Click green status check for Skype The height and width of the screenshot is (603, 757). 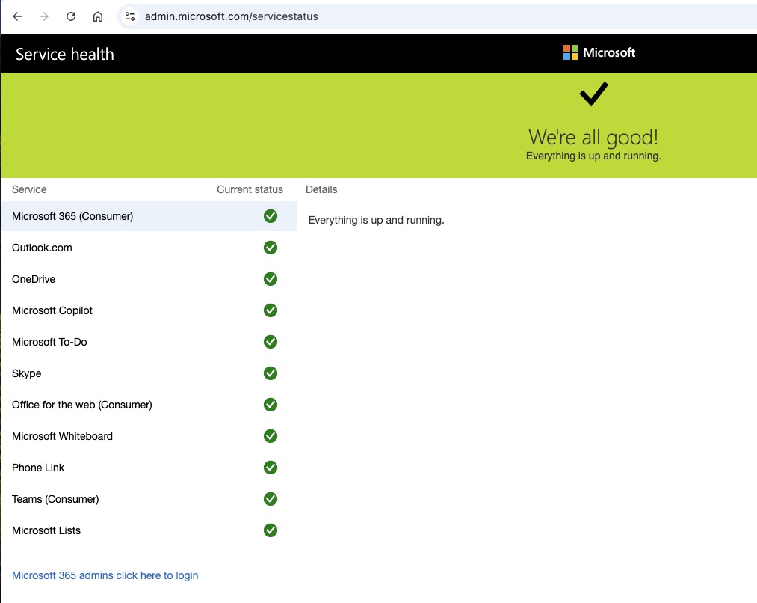(x=271, y=373)
